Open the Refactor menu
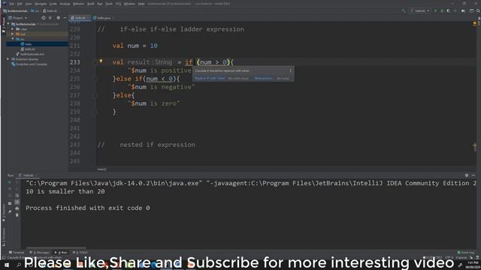 coord(78,4)
